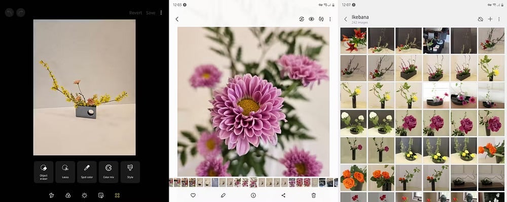Click Revert to discard edits
The image size is (507, 202).
[x=135, y=13]
